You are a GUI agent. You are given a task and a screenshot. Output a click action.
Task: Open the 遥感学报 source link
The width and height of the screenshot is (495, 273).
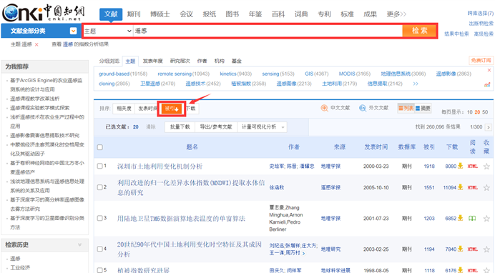coord(330,187)
